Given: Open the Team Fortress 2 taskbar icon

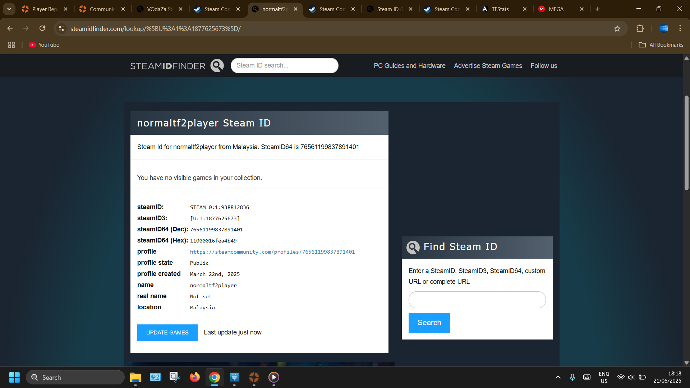Looking at the screenshot, I should (254, 377).
